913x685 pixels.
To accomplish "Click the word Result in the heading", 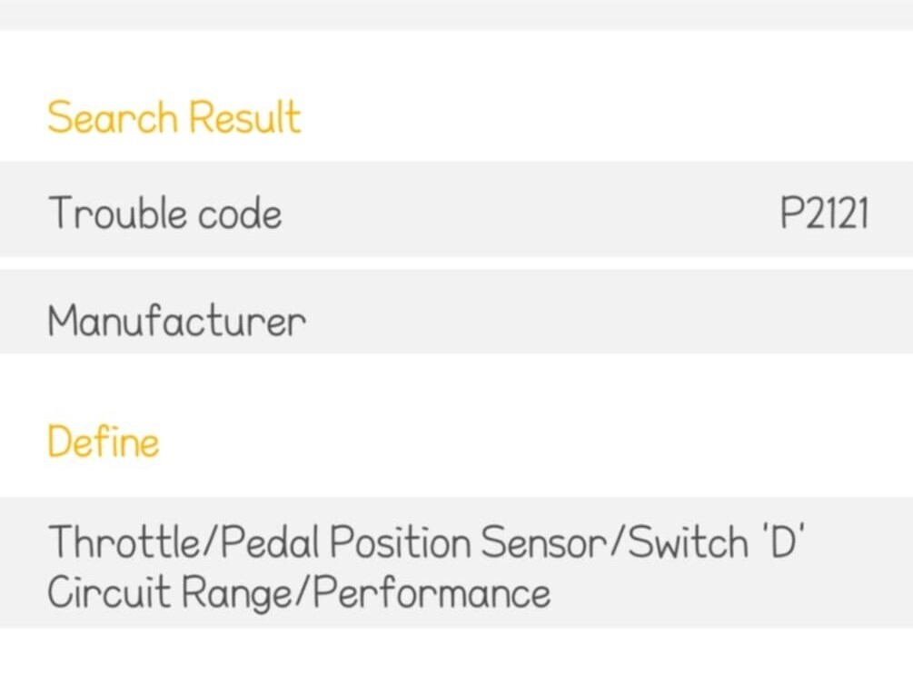I will [x=244, y=118].
